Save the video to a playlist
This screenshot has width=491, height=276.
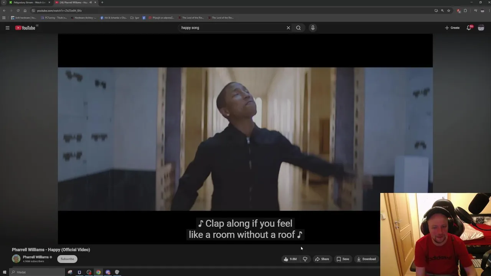click(x=343, y=259)
